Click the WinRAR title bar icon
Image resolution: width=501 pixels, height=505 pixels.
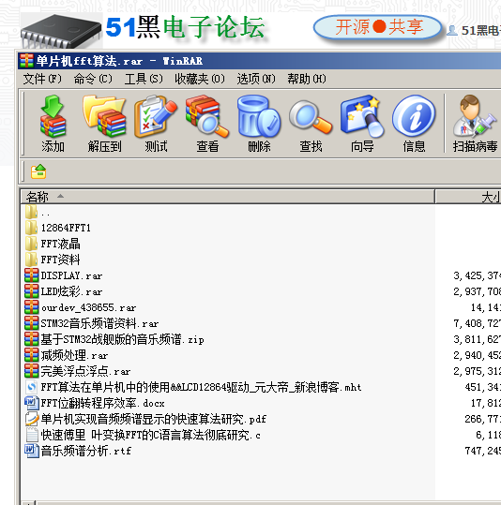point(26,61)
